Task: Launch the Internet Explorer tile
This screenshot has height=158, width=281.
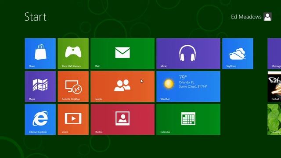Action: click(40, 119)
